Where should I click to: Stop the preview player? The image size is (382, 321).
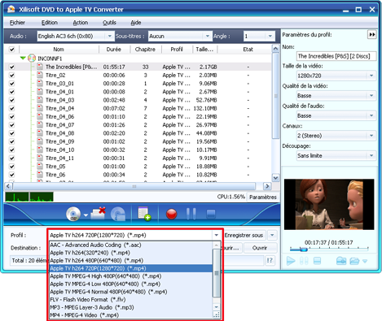(x=317, y=261)
